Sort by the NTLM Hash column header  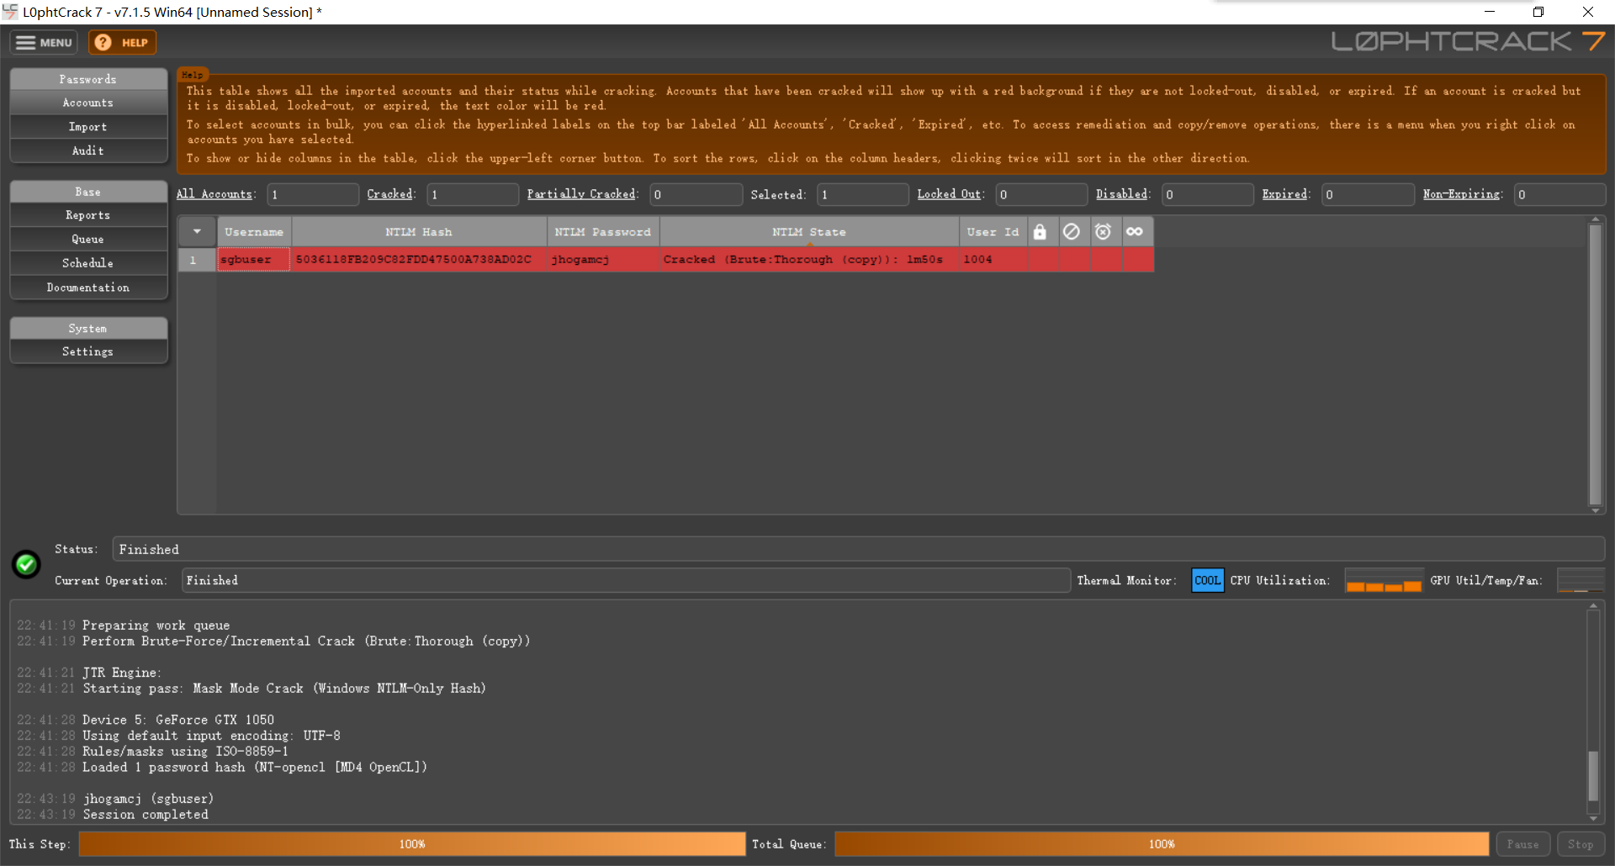point(419,231)
